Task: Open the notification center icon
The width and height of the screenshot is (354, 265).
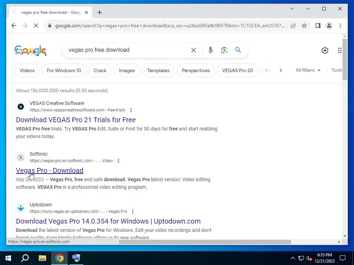Action: [x=343, y=258]
